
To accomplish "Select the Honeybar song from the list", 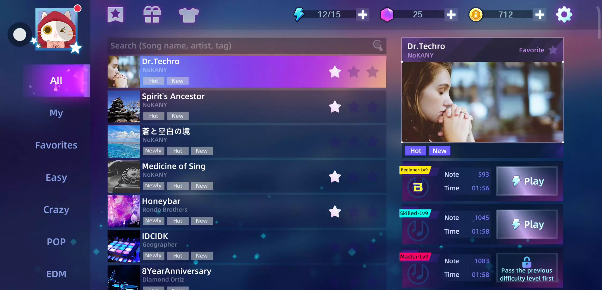I will click(x=247, y=211).
